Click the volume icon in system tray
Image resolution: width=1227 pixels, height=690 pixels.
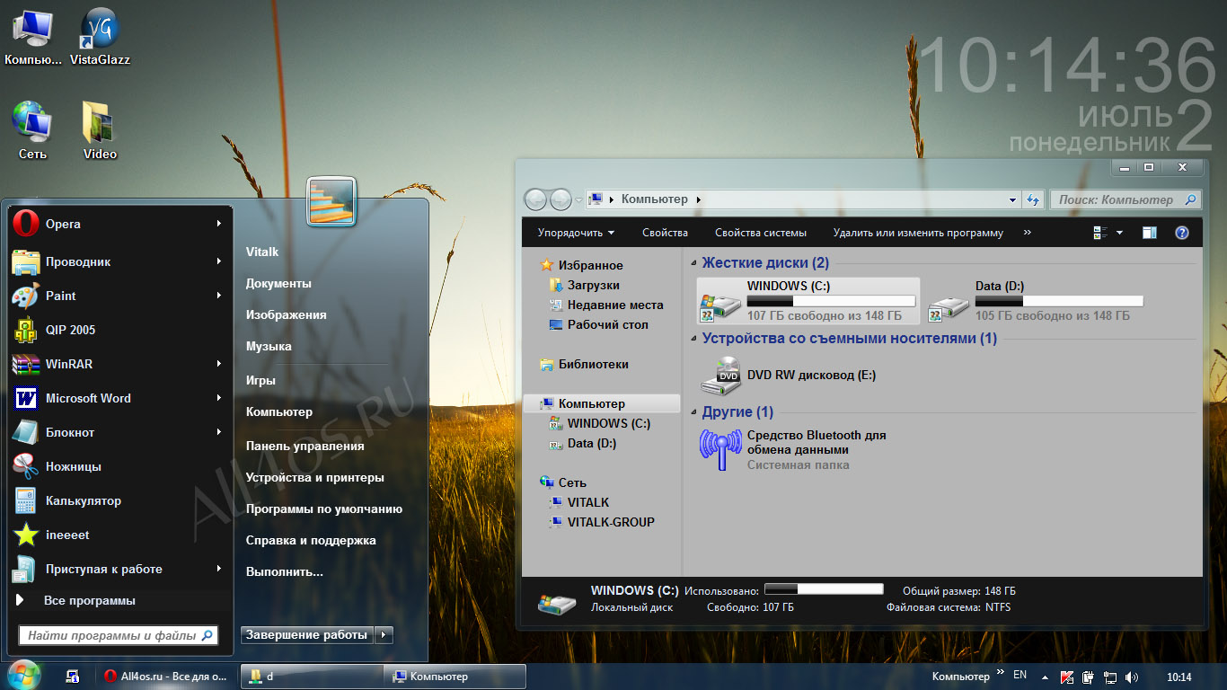(x=1132, y=677)
